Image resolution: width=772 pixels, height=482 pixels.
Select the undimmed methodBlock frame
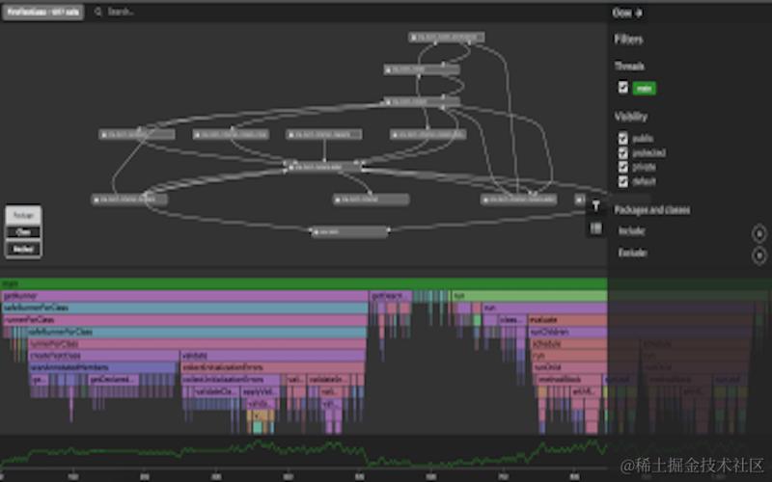coord(567,380)
